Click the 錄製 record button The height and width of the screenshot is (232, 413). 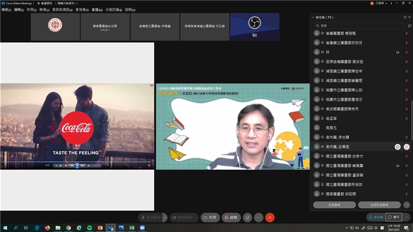pos(231,218)
